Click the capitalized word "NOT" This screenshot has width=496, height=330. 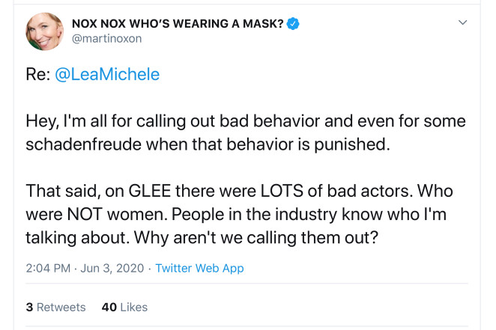click(85, 214)
